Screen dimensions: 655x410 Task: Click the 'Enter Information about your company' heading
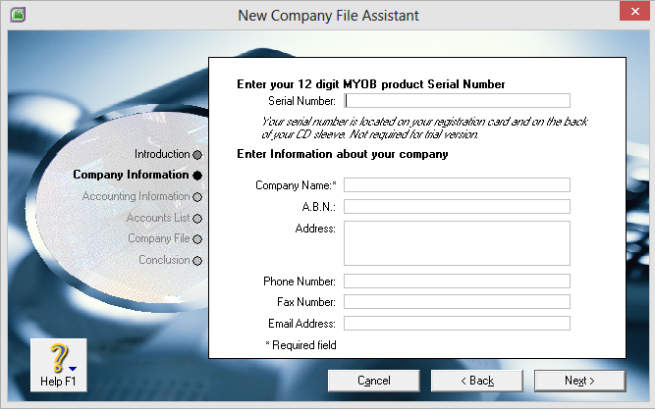pyautogui.click(x=343, y=154)
